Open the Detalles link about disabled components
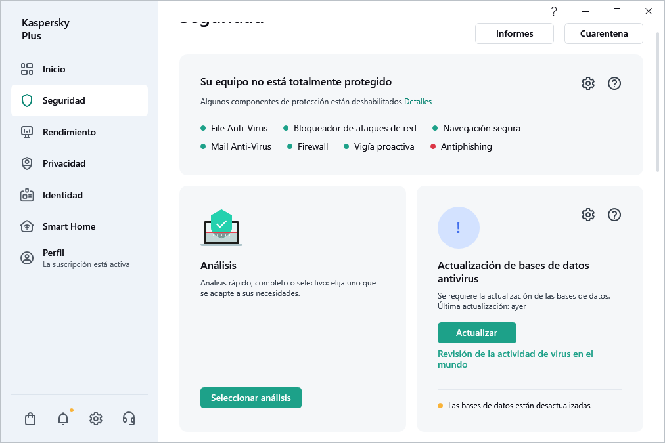Screen dimensions: 665x443 (419, 102)
